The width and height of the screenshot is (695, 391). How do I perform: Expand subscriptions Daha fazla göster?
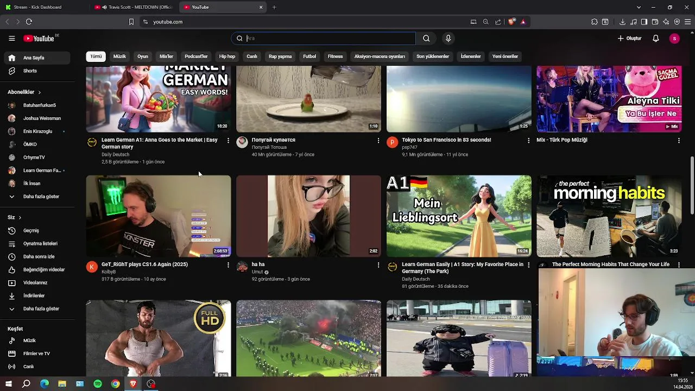coord(37,197)
